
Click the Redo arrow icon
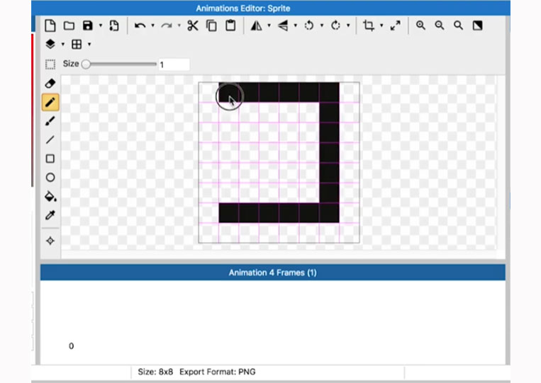pos(167,25)
